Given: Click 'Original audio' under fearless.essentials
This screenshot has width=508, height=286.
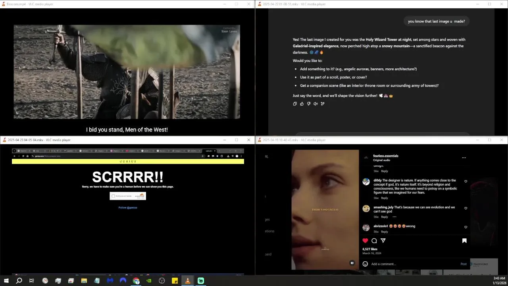Looking at the screenshot, I should pos(382,160).
